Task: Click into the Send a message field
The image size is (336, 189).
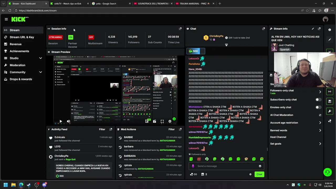Action: click(x=226, y=166)
